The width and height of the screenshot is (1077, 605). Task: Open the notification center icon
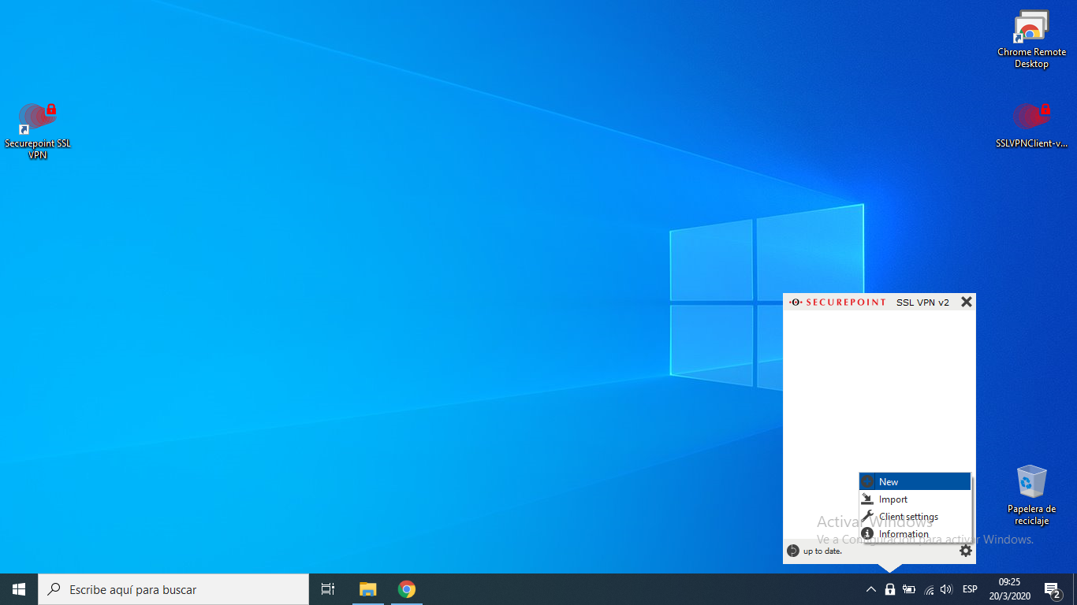(1053, 589)
